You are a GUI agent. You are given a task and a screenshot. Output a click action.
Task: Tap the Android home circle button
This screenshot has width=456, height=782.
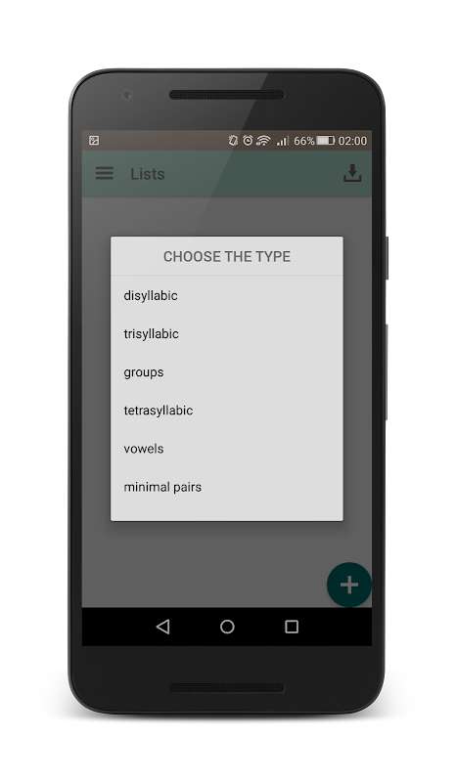point(227,627)
